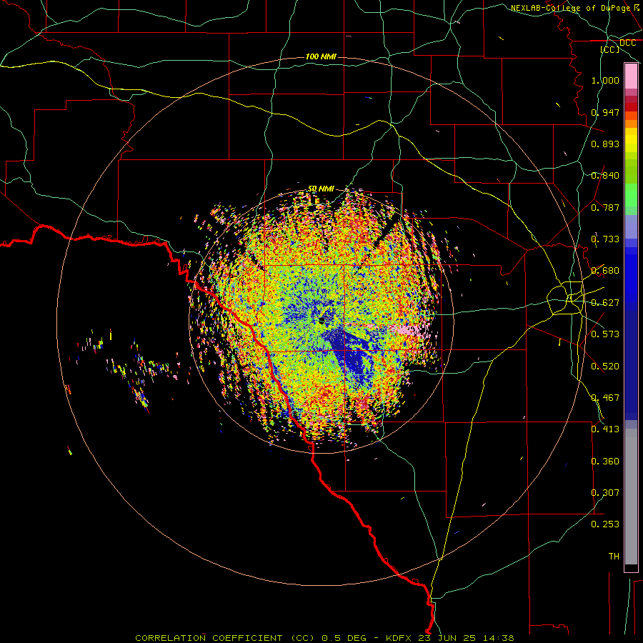This screenshot has height=643, width=643.
Task: Click the radar site center of the echoes
Action: 321,320
